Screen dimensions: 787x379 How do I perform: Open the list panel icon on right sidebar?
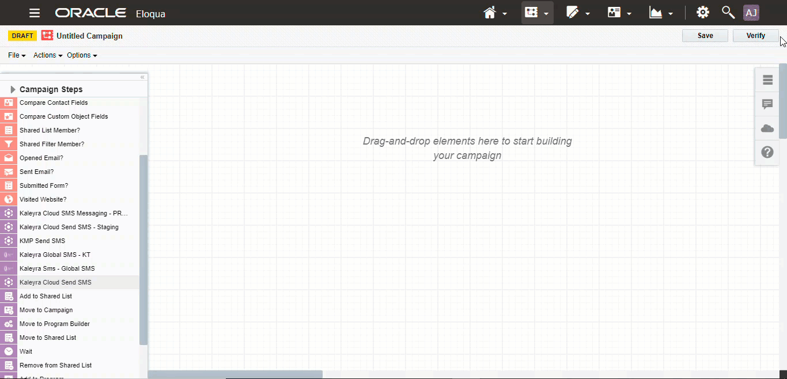point(767,80)
